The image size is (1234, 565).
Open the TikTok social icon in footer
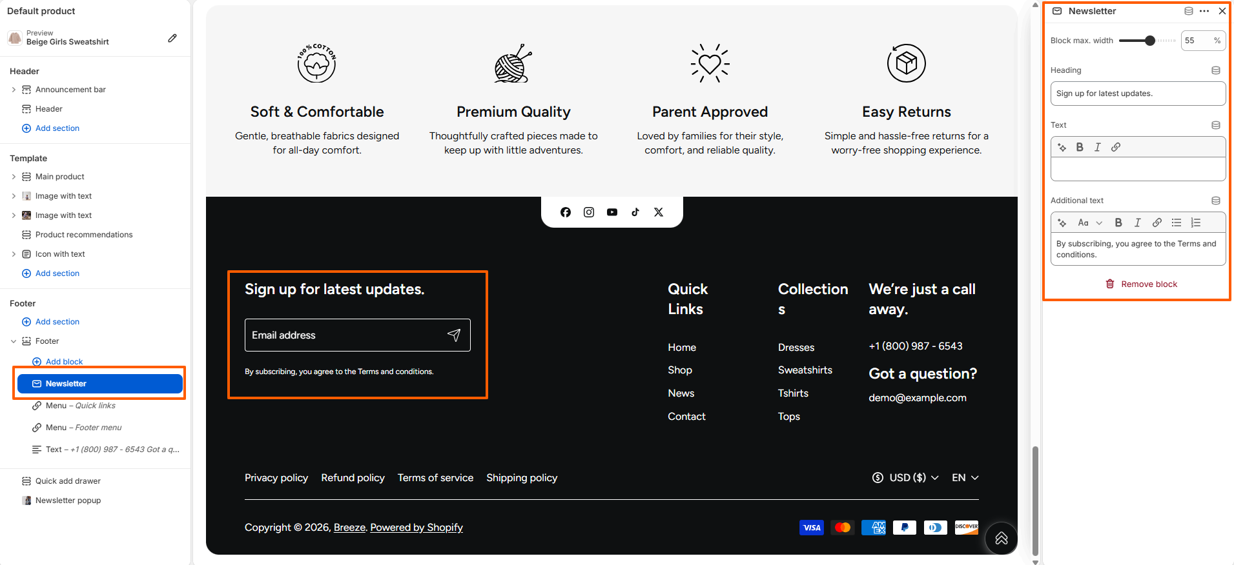(x=635, y=212)
